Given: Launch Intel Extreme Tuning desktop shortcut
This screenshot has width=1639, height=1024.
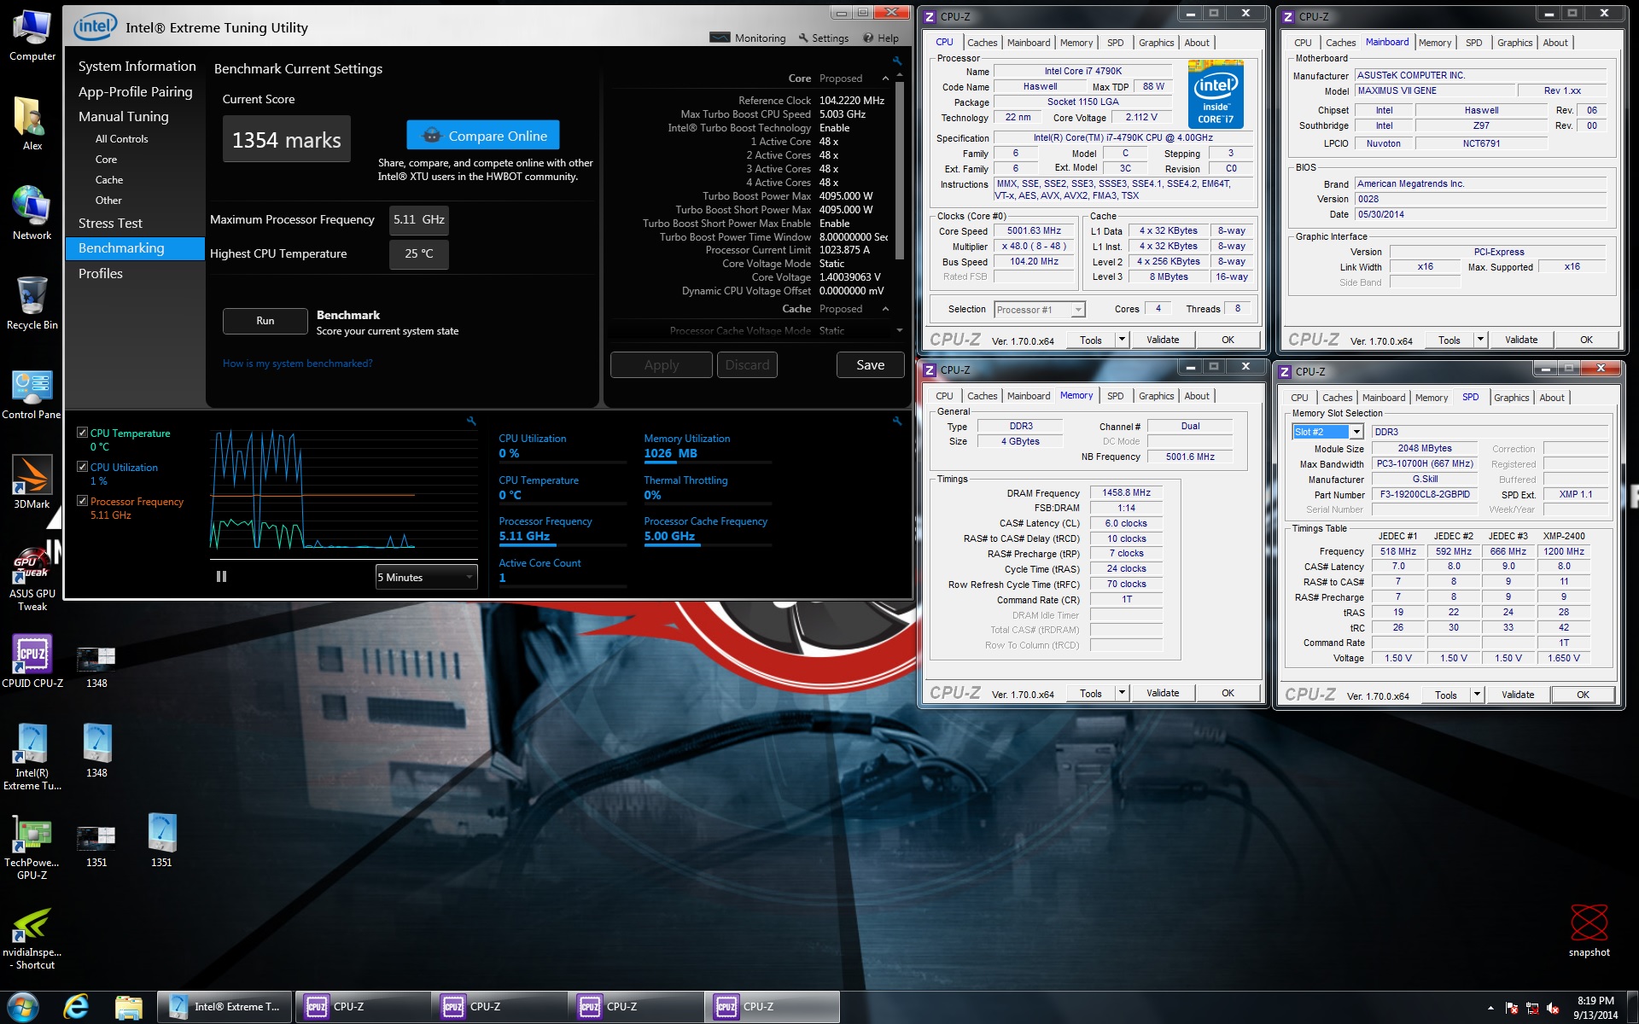Looking at the screenshot, I should (x=32, y=758).
